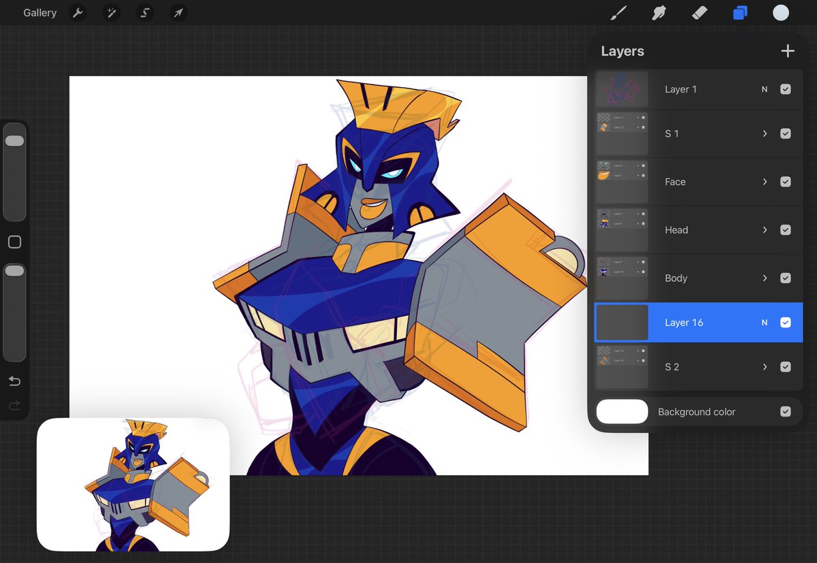Toggle visibility of S 1 group

pyautogui.click(x=786, y=133)
